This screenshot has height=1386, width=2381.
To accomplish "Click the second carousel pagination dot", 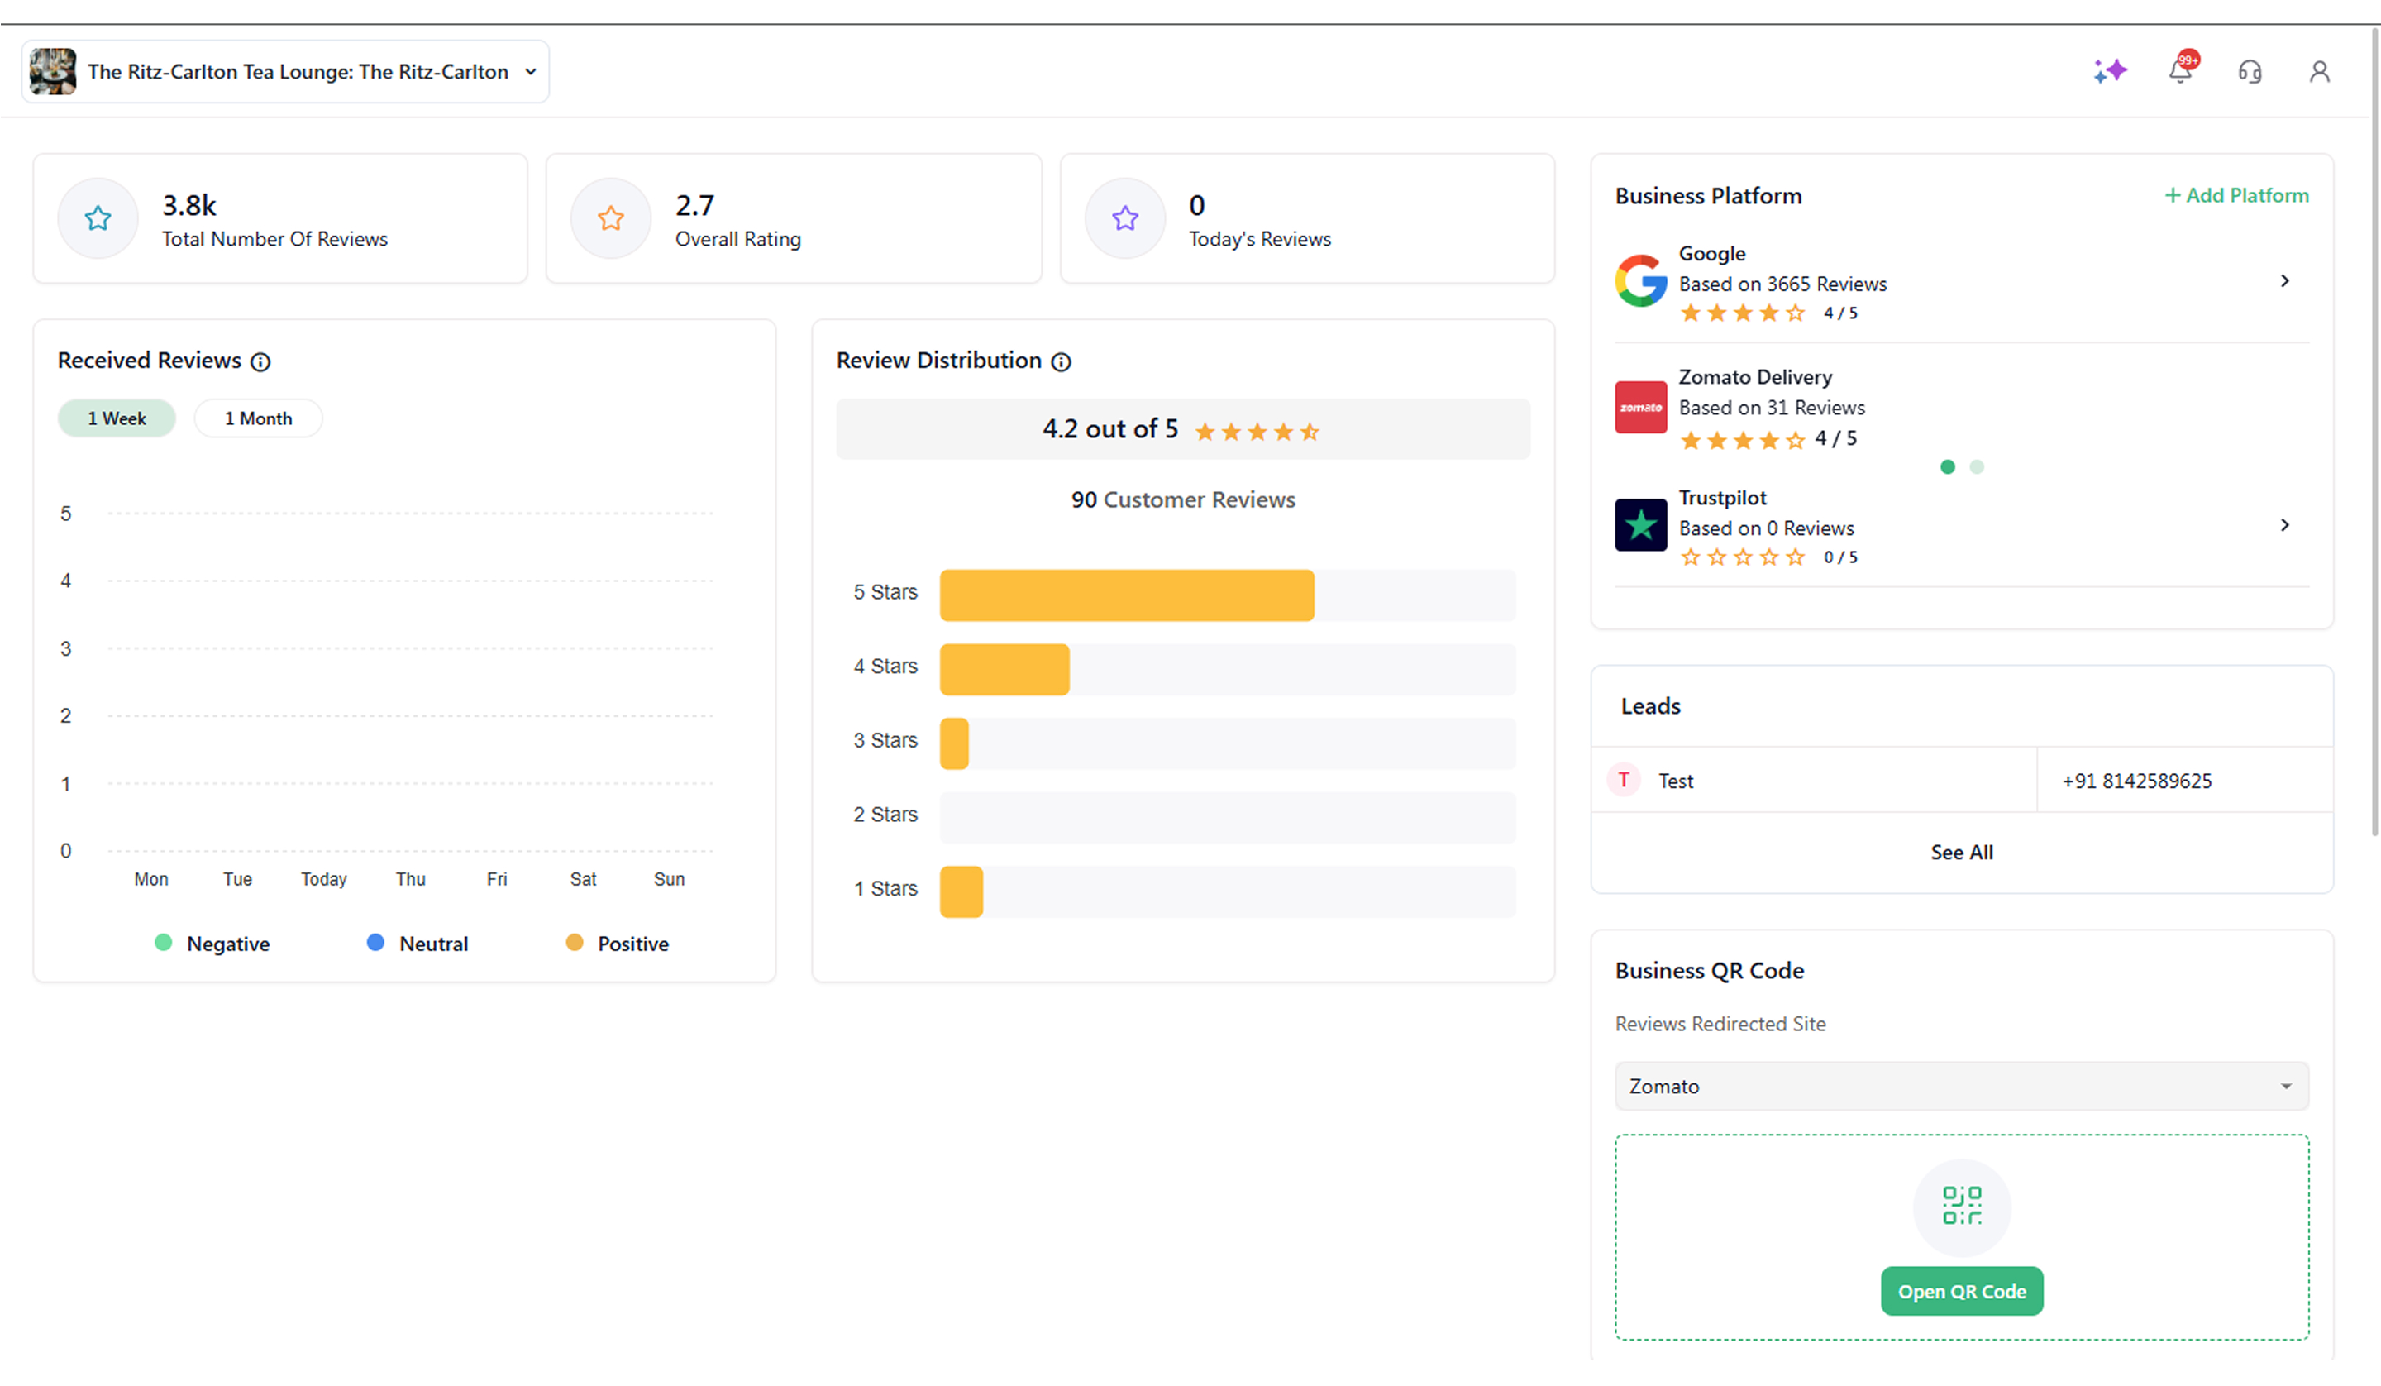I will tap(1977, 467).
